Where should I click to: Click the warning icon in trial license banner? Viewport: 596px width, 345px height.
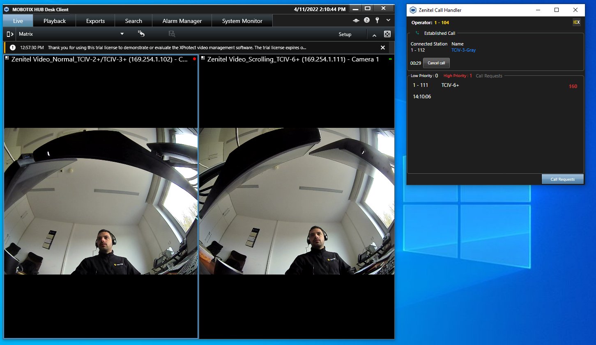(x=13, y=48)
